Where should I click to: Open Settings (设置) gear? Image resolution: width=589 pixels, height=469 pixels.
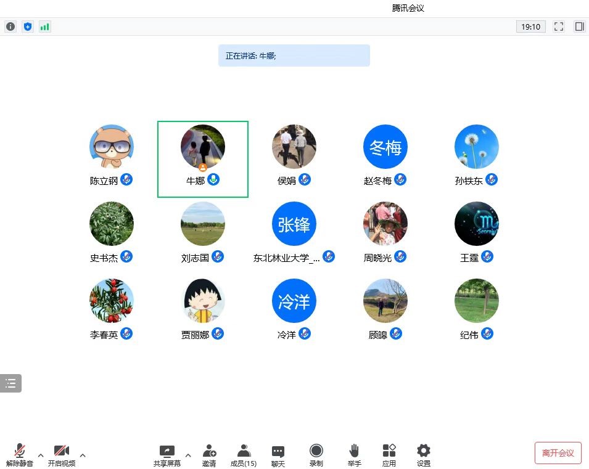coord(424,455)
